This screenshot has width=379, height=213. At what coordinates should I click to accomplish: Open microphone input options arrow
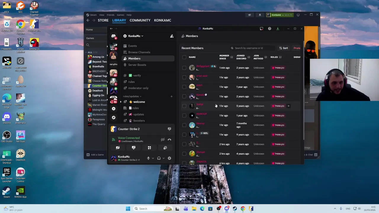pyautogui.click(x=153, y=158)
